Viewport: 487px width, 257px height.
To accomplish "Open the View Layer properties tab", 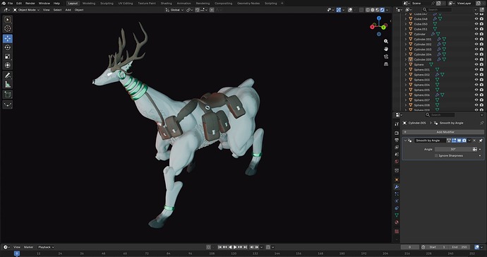I will (x=397, y=148).
